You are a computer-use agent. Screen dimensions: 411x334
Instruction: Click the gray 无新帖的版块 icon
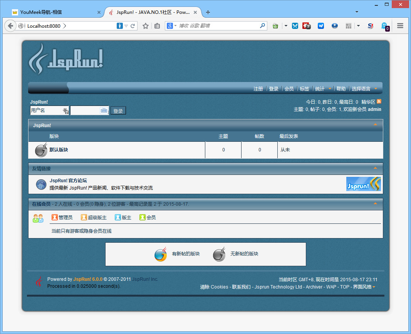pos(219,254)
